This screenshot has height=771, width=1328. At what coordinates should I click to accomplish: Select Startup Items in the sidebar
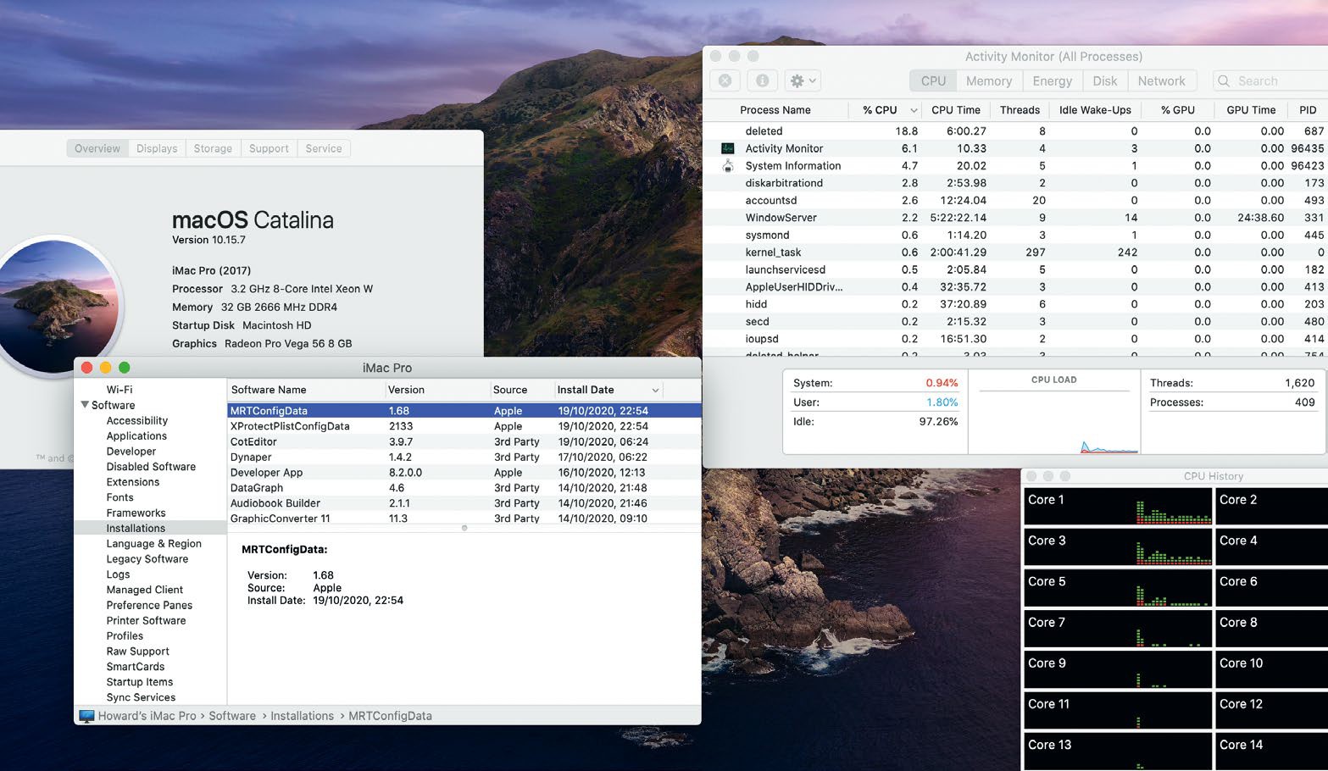tap(140, 682)
